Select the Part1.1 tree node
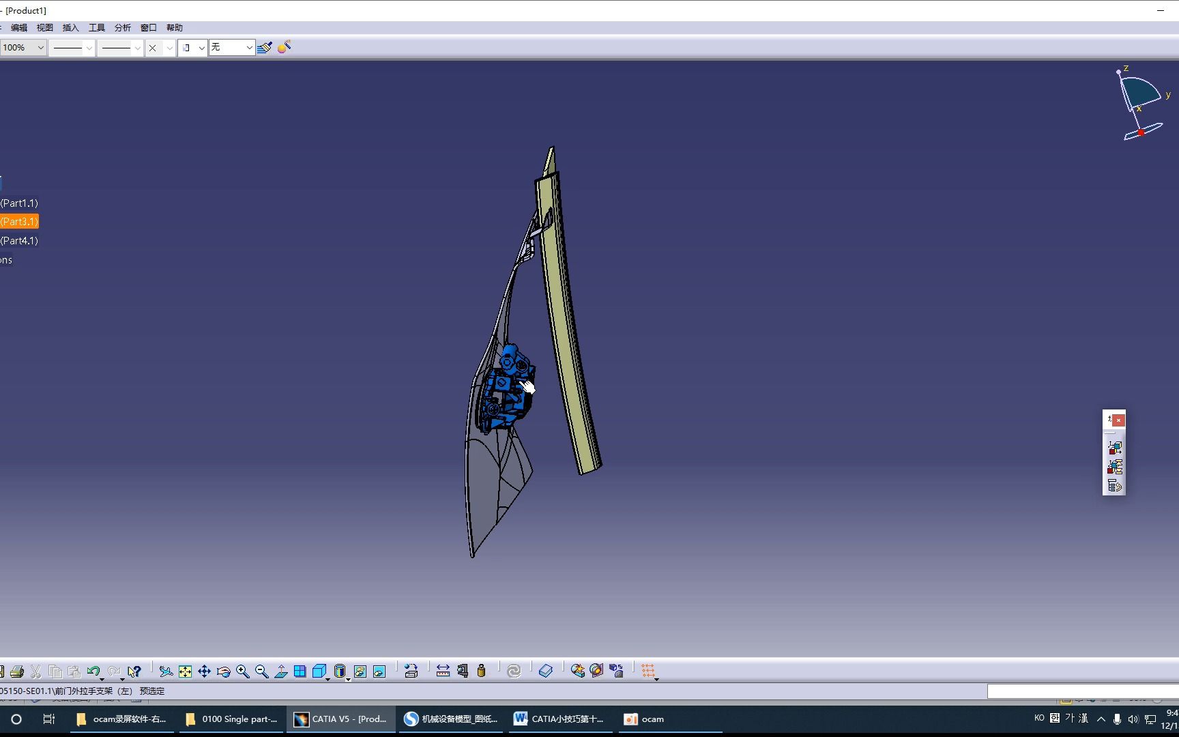The height and width of the screenshot is (737, 1179). point(19,203)
